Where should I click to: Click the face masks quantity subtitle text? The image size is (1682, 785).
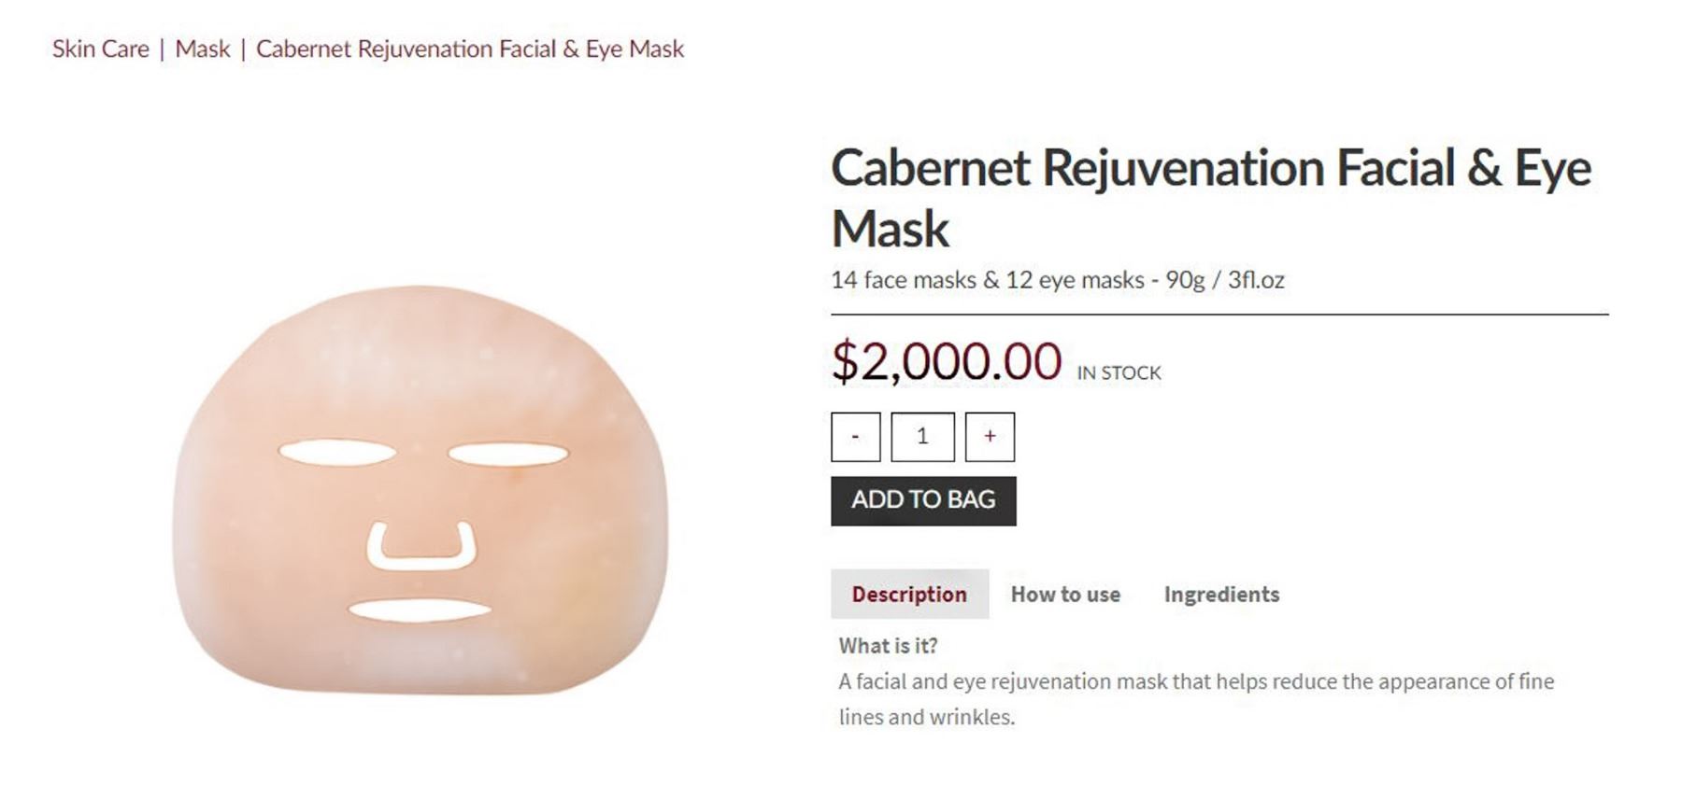[1057, 280]
